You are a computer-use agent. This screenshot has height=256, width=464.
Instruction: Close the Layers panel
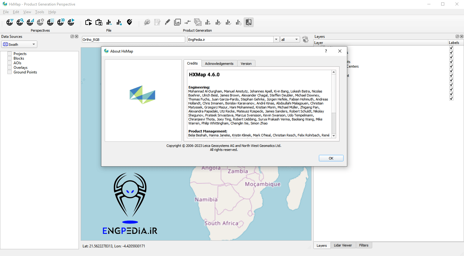[x=462, y=36]
